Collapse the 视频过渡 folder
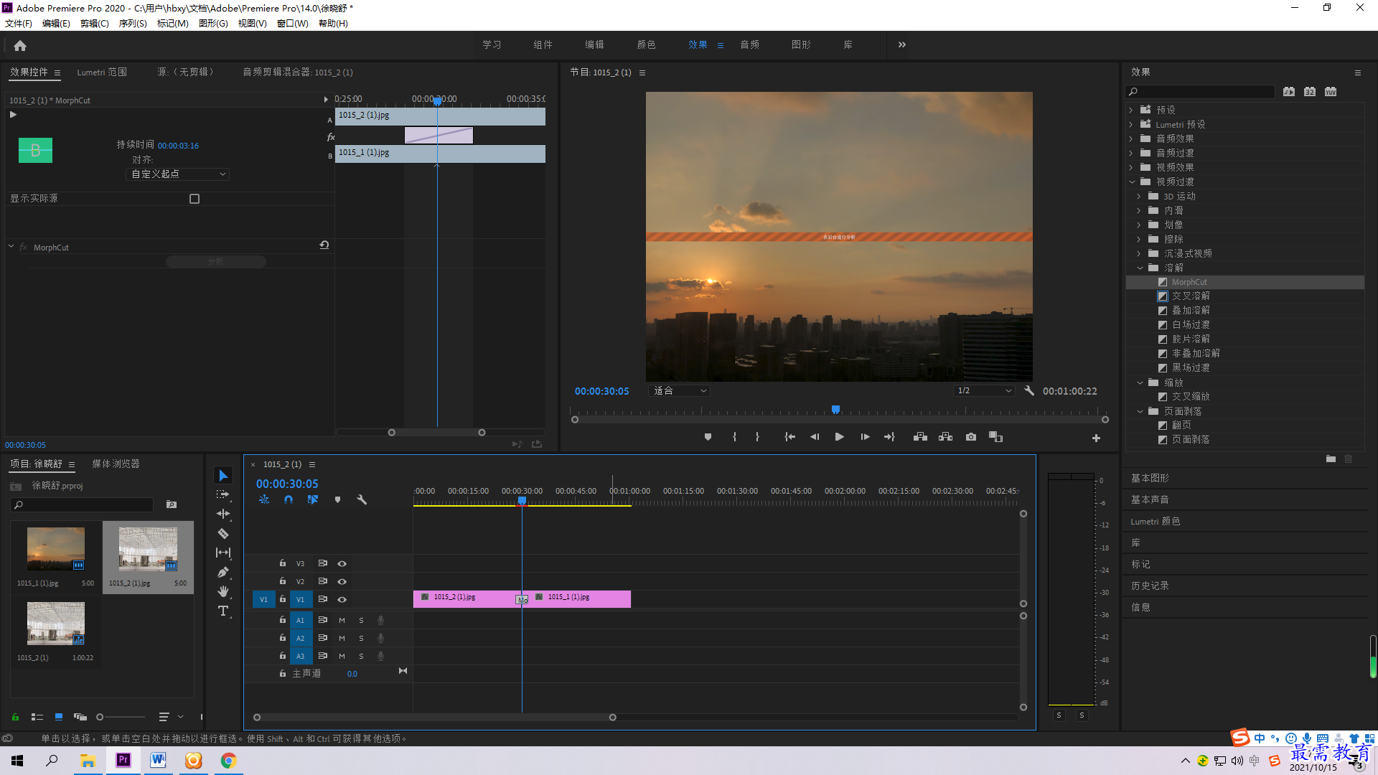 point(1132,182)
